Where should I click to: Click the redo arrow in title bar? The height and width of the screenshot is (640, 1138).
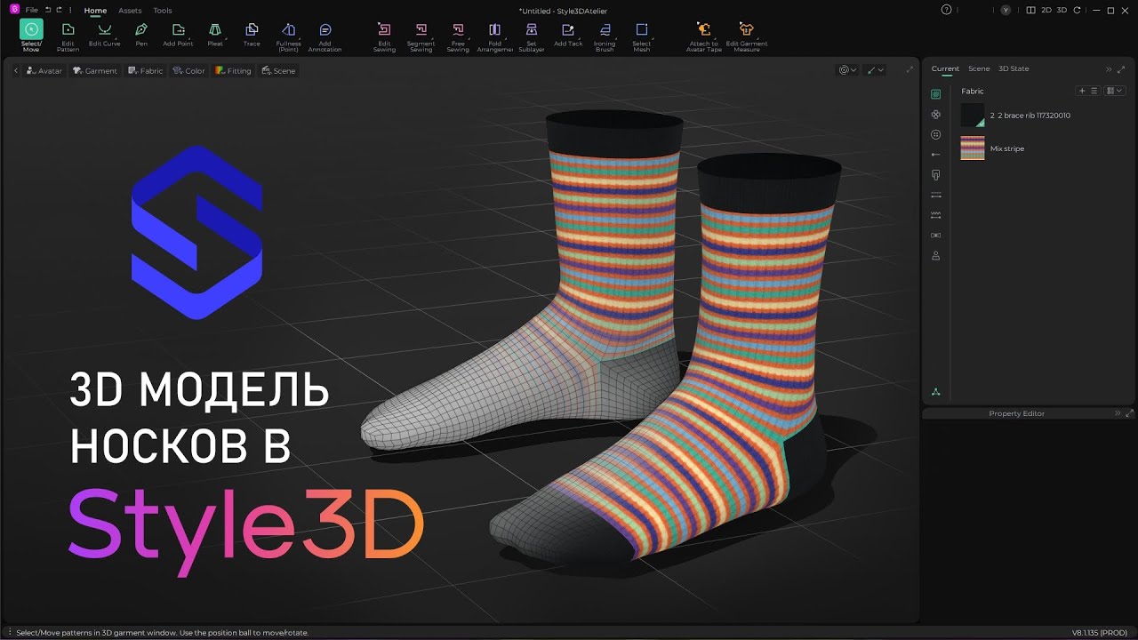coord(59,10)
